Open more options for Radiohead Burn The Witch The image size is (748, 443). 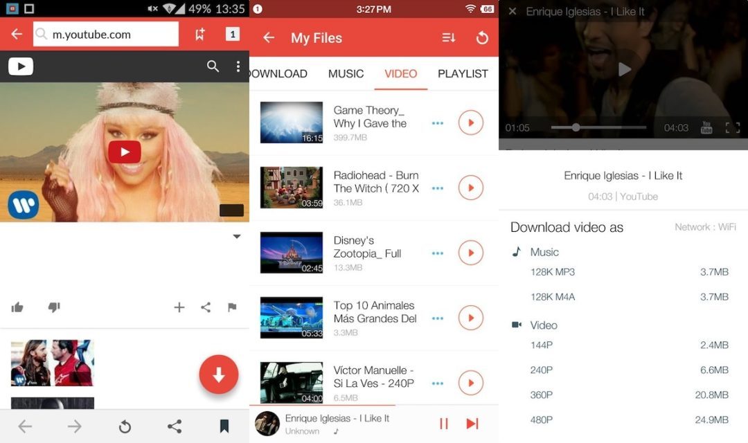(x=438, y=188)
